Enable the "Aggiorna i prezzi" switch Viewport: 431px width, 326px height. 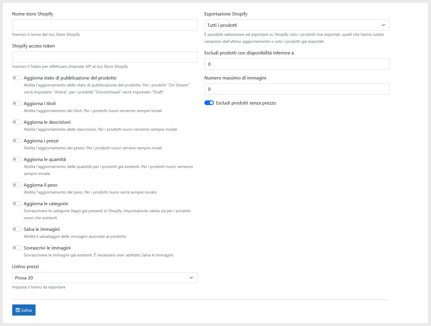[17, 140]
